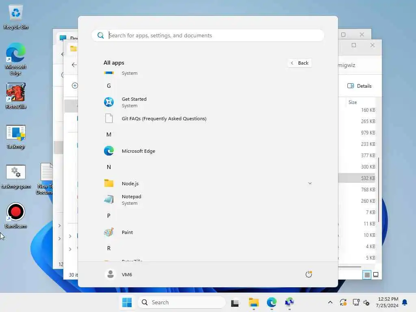This screenshot has height=312, width=416.
Task: Open Recycle Bin on the desktop
Action: [x=16, y=17]
